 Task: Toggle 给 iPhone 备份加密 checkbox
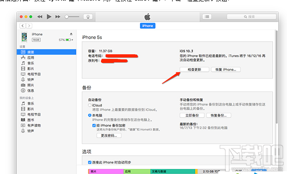[94, 126]
